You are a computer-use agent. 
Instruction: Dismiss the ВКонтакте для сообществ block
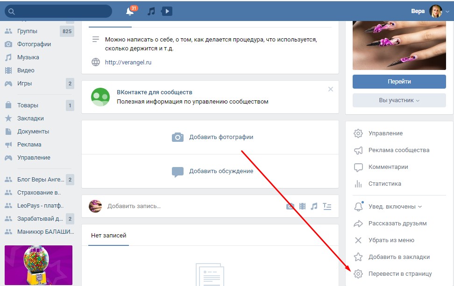pos(330,89)
